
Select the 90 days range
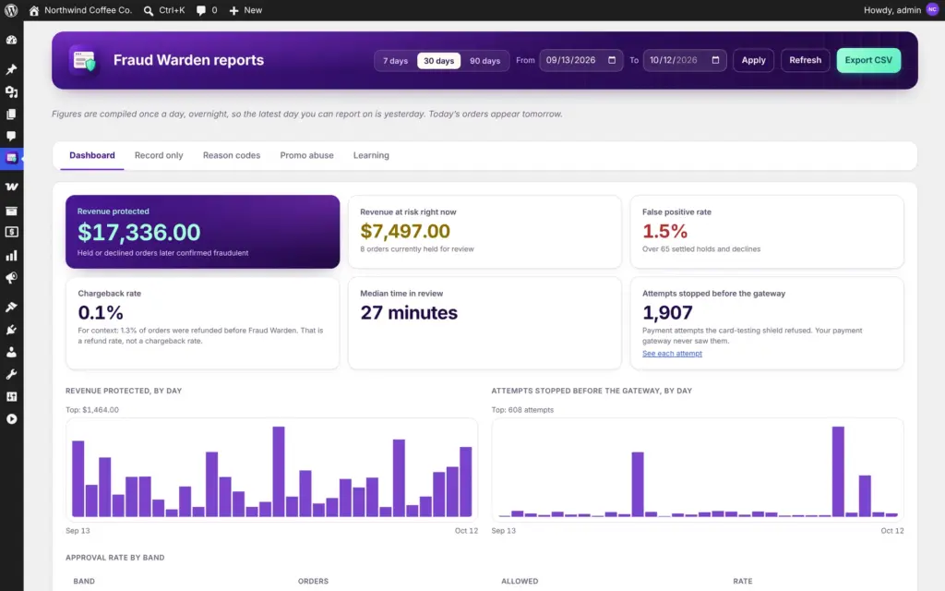pos(484,61)
